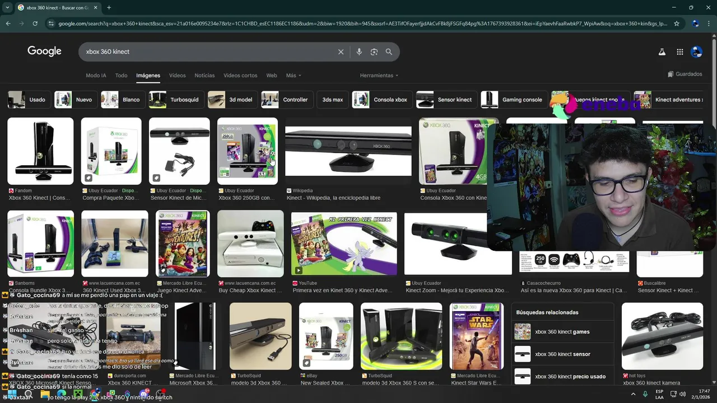Click the magnifier search button
717x403 pixels.
coord(389,51)
